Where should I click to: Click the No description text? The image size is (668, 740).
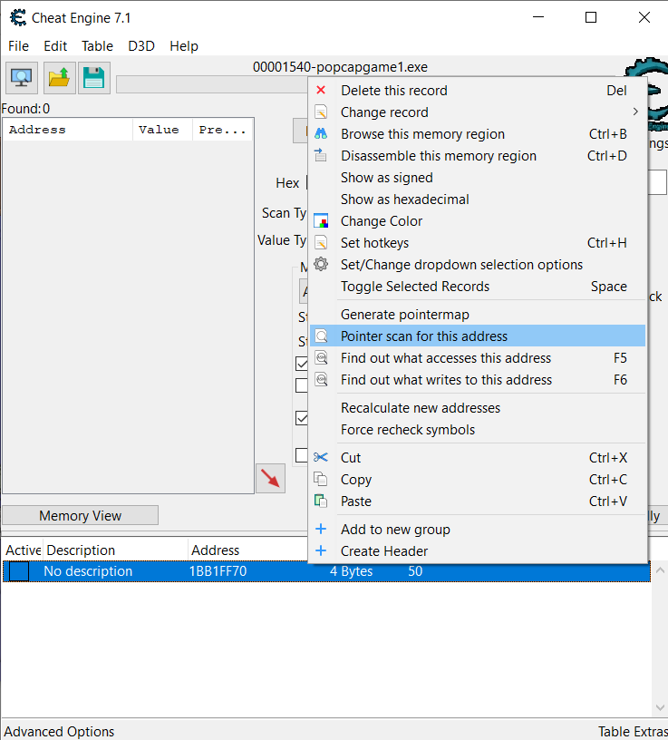coord(88,571)
